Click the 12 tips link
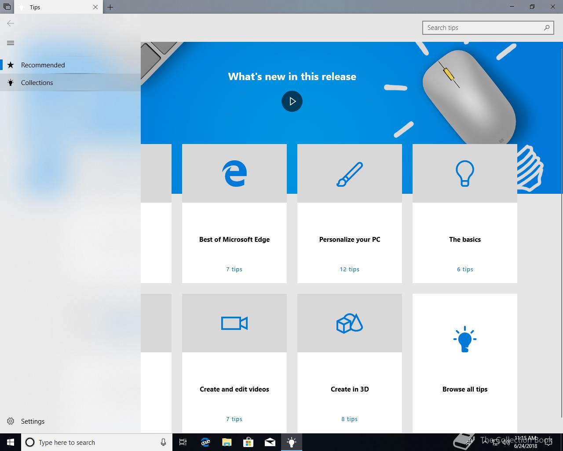The width and height of the screenshot is (563, 451). coord(350,269)
